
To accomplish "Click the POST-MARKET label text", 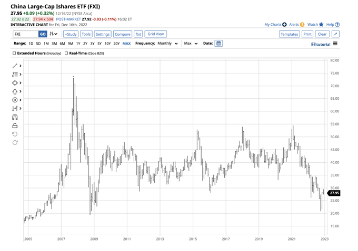I will click(x=68, y=19).
